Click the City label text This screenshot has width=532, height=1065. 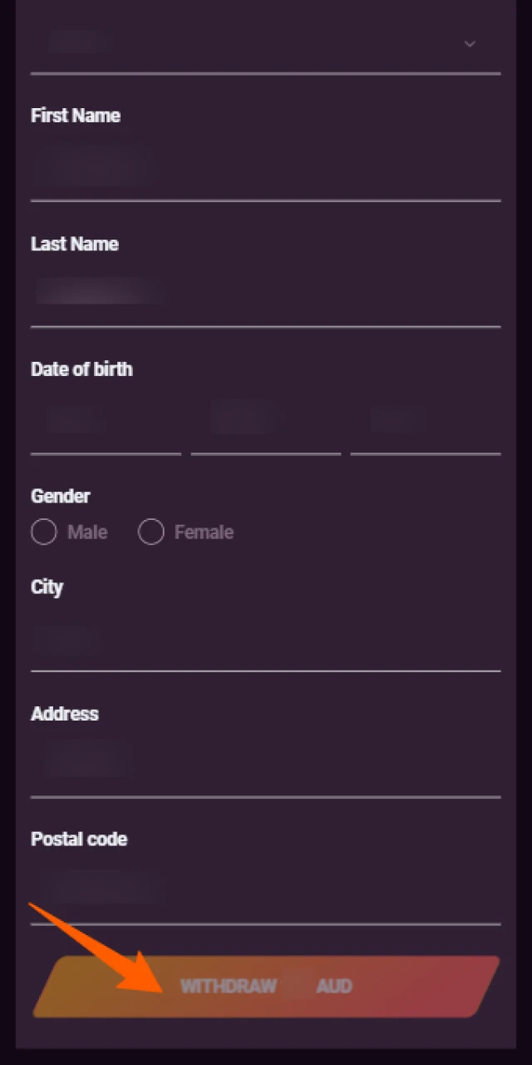pos(47,587)
